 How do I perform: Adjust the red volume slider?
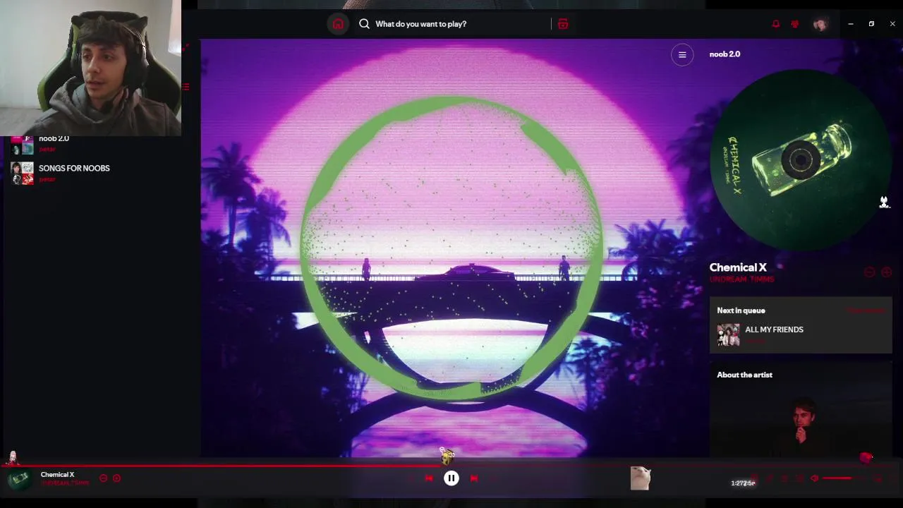pos(845,478)
